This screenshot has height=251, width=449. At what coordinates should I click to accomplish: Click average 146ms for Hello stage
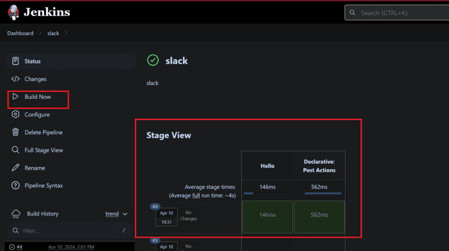pyautogui.click(x=267, y=187)
